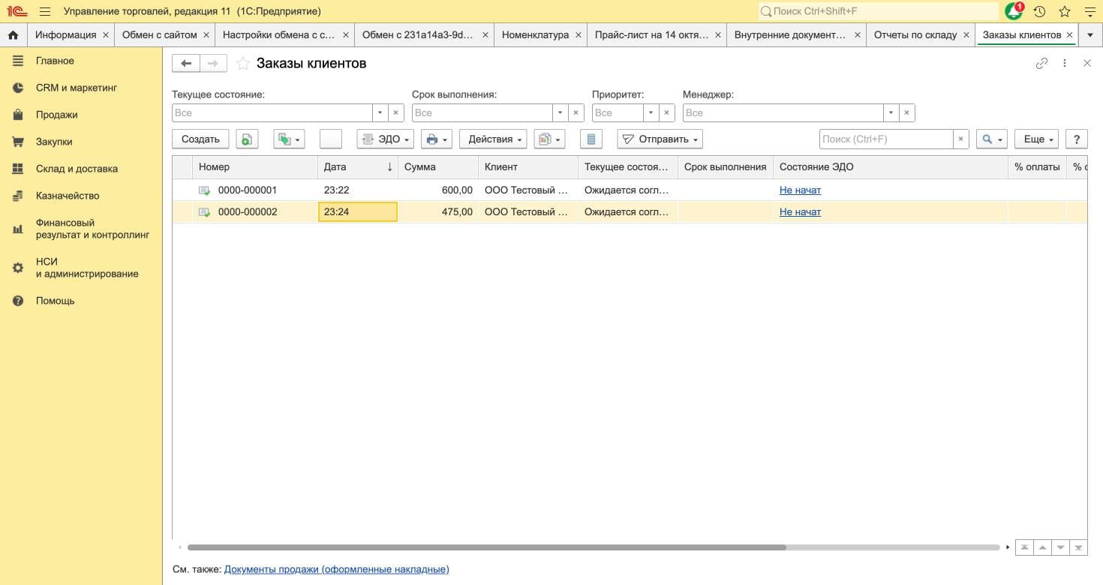Image resolution: width=1103 pixels, height=585 pixels.
Task: Open Не начат link for order 0000-000001
Action: [800, 190]
